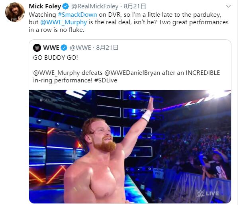239x205 pixels.
Task: Click the WWE LIVE watermark on the image
Action: click(208, 193)
